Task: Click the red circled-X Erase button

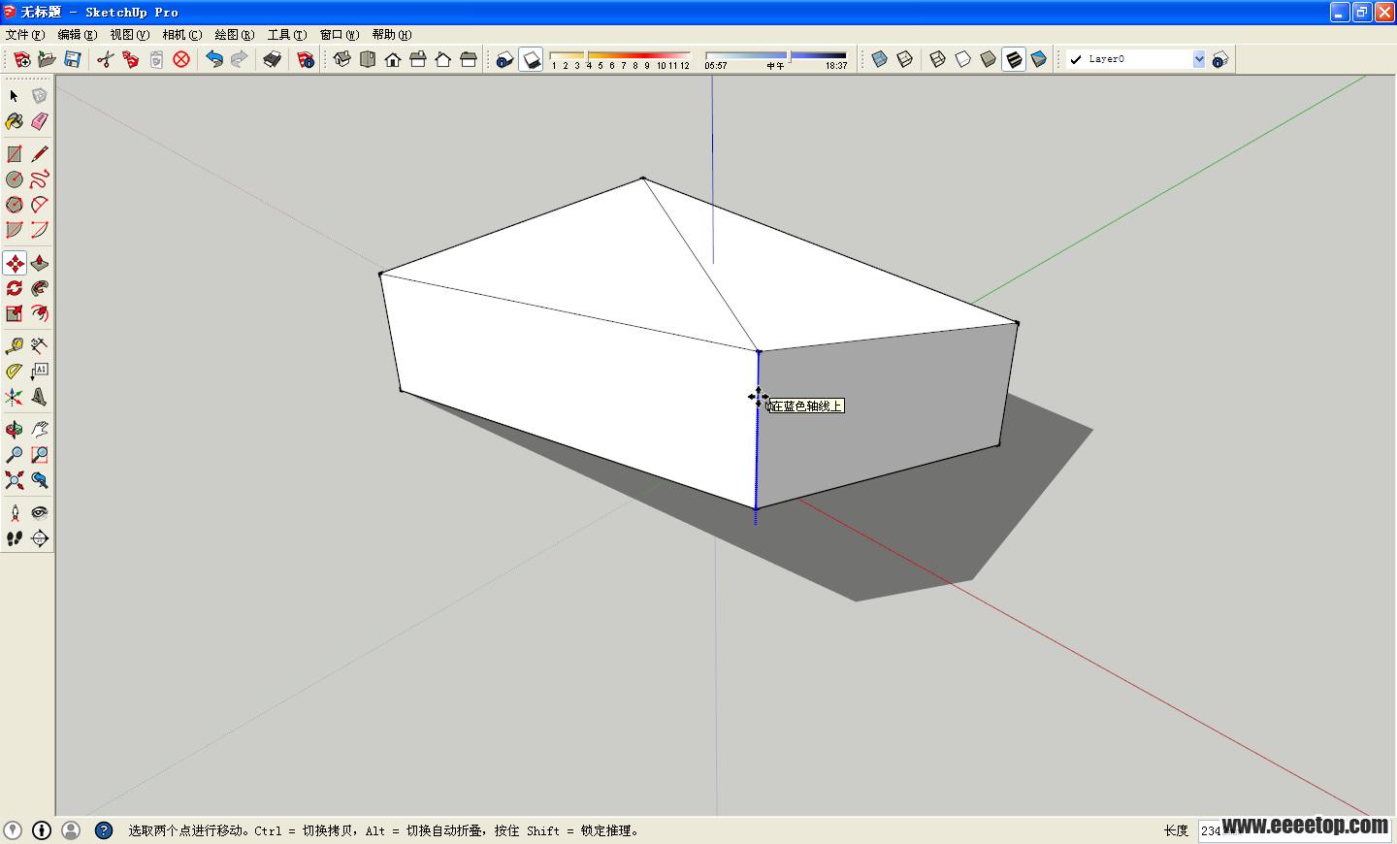Action: (181, 59)
